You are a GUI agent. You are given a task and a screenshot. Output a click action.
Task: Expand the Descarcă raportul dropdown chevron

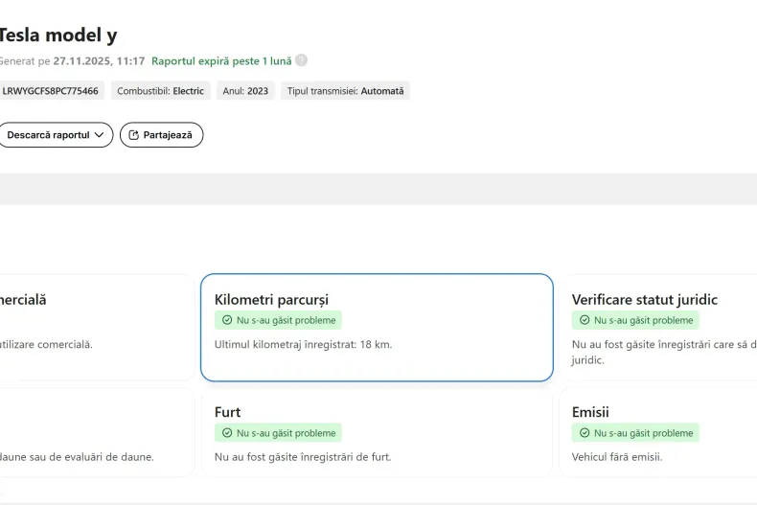pyautogui.click(x=99, y=135)
